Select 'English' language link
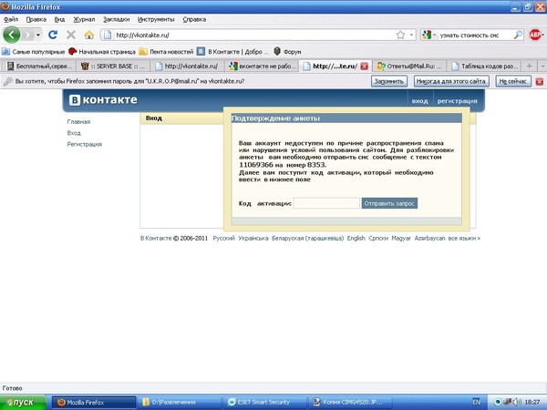The image size is (547, 410). (x=356, y=238)
